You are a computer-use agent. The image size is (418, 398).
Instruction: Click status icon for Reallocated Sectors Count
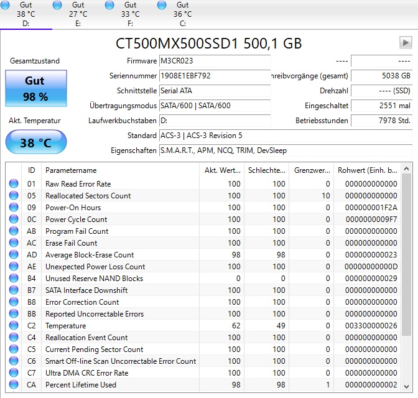click(14, 195)
